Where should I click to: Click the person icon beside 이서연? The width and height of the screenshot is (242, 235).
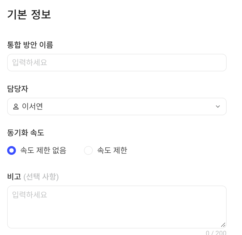(x=16, y=107)
